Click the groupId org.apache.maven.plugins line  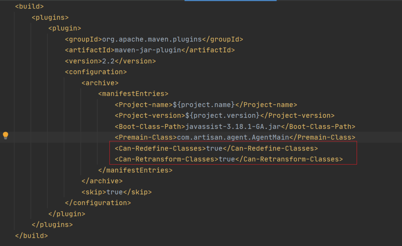pos(154,39)
